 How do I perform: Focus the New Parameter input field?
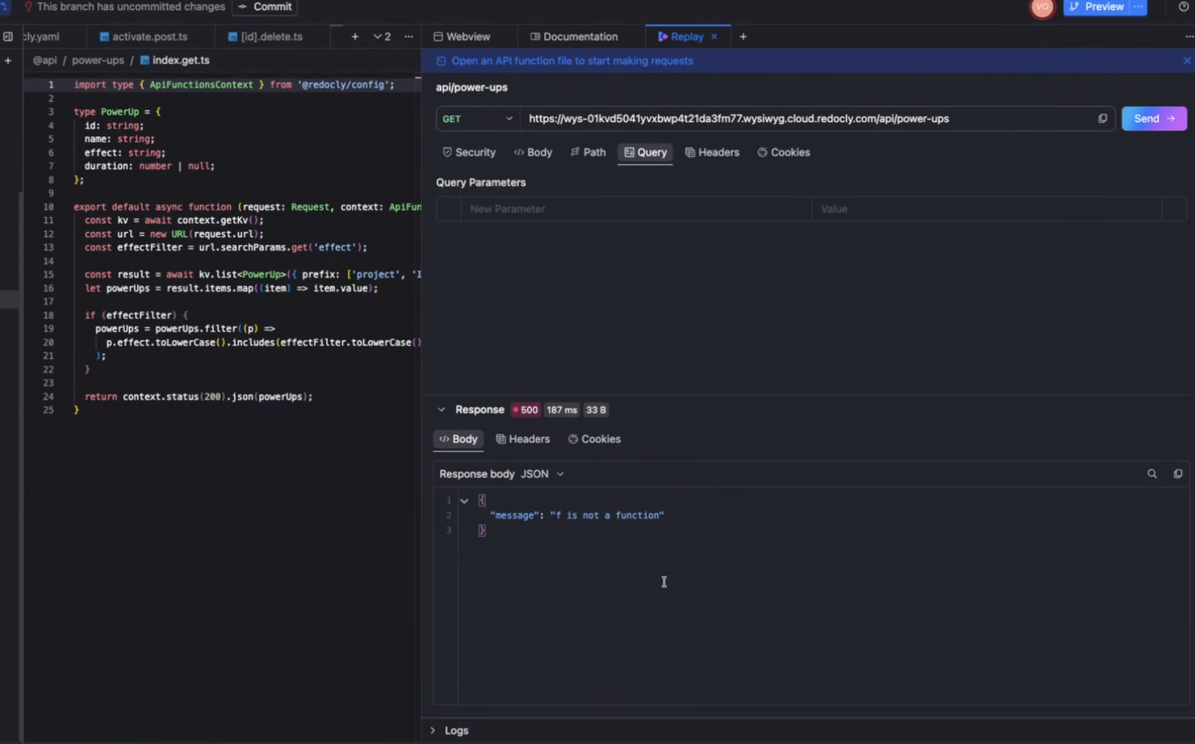click(x=635, y=209)
